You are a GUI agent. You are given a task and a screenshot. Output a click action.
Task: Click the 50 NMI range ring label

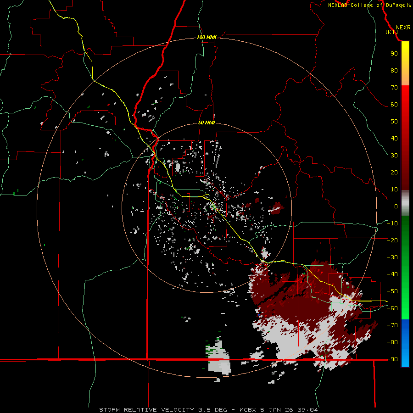click(x=206, y=123)
